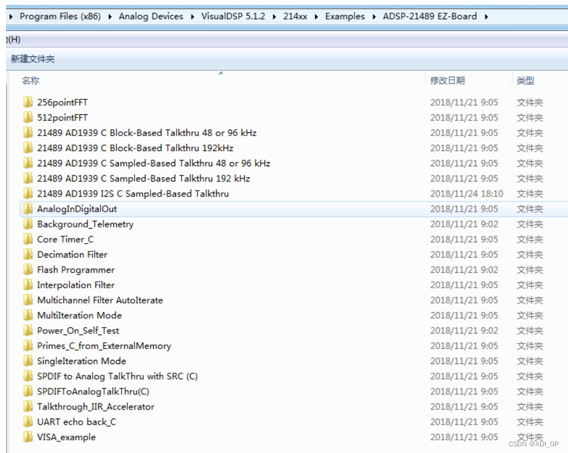Click folder icon for Sampled-Based Talkthru 48 or 96 kHz
Viewport: 568px width, 453px height.
pyautogui.click(x=28, y=163)
